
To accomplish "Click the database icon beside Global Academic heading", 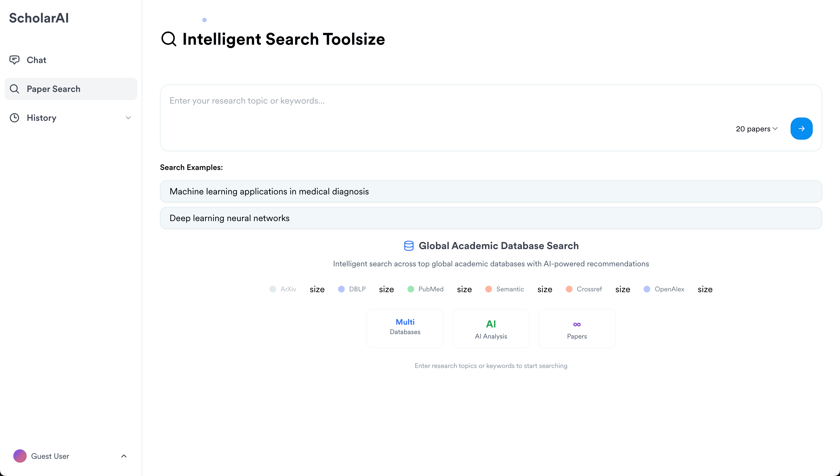I will pyautogui.click(x=409, y=246).
